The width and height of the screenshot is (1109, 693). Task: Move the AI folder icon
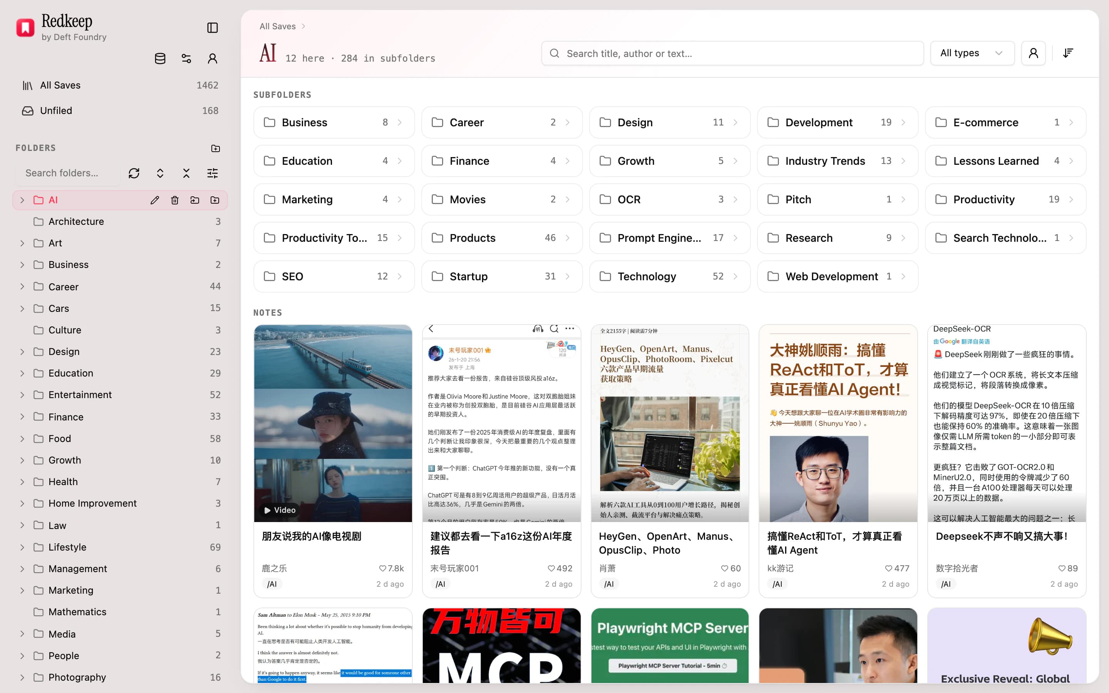(x=195, y=200)
